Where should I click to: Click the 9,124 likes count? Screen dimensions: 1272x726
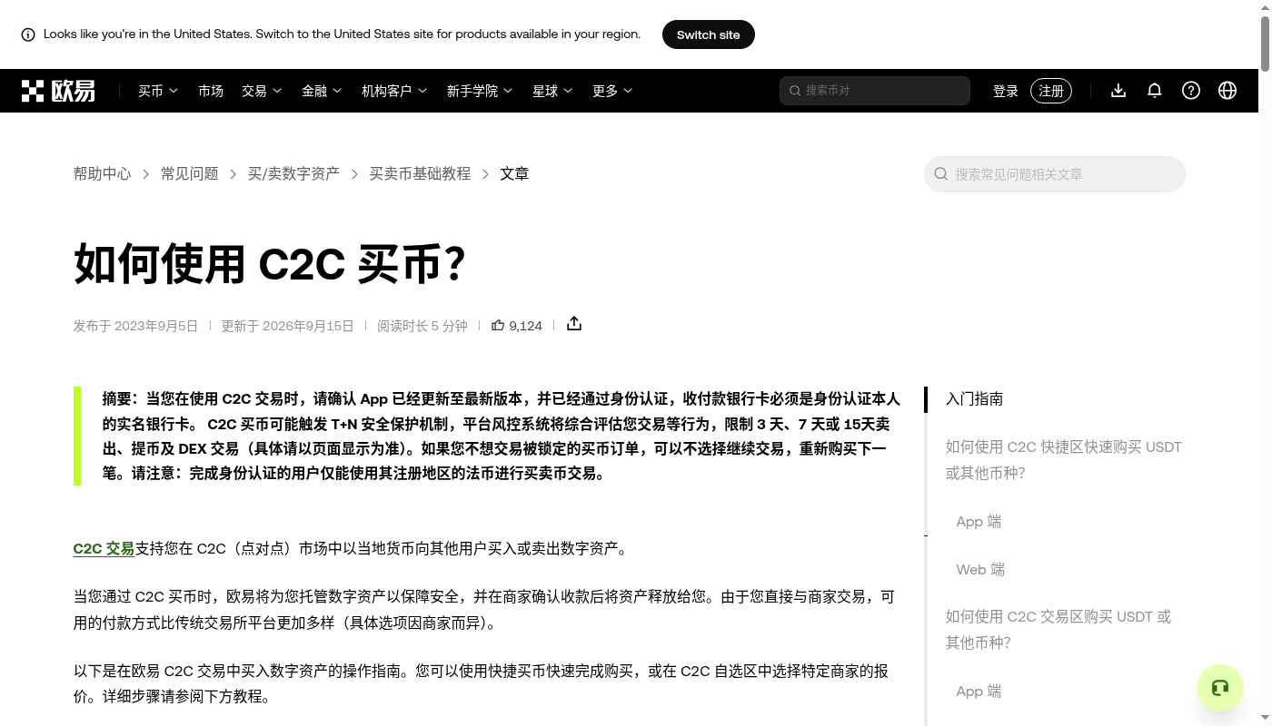click(525, 326)
